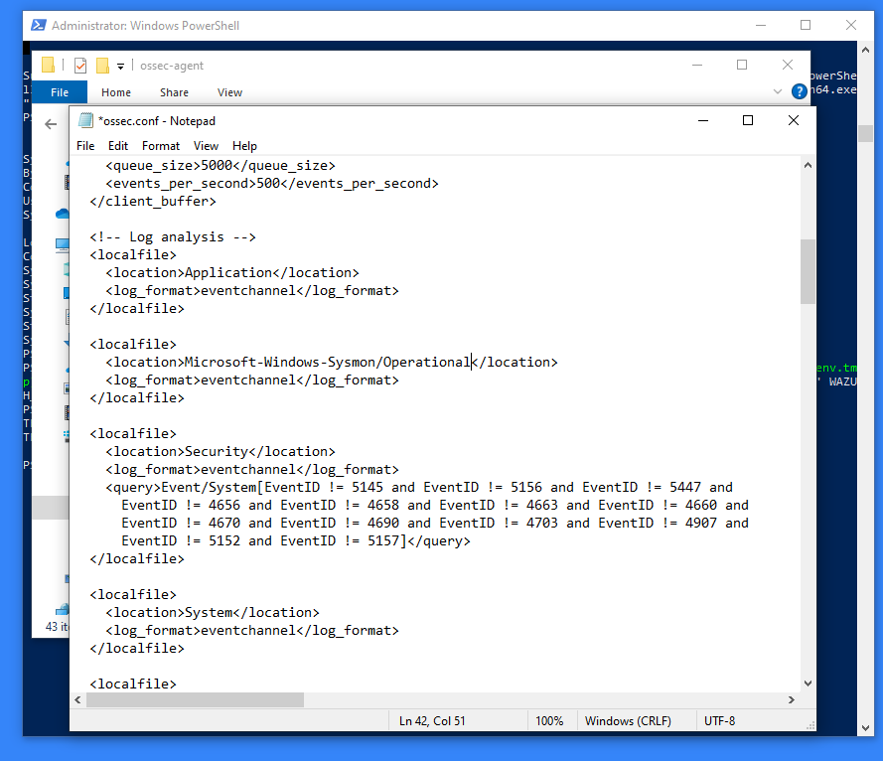Open the Notepad Edit menu
Viewport: 883px width, 761px height.
(x=118, y=146)
